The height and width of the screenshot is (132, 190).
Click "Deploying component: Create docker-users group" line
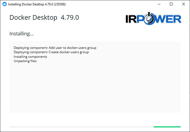pyautogui.click(x=51, y=52)
